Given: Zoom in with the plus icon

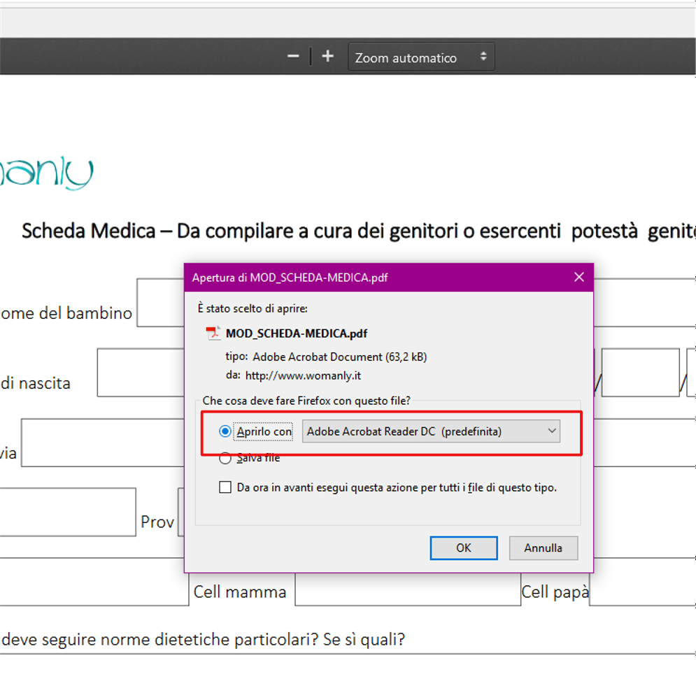Looking at the screenshot, I should click(327, 57).
